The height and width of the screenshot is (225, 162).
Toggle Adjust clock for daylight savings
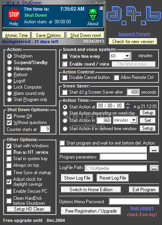[9, 181]
